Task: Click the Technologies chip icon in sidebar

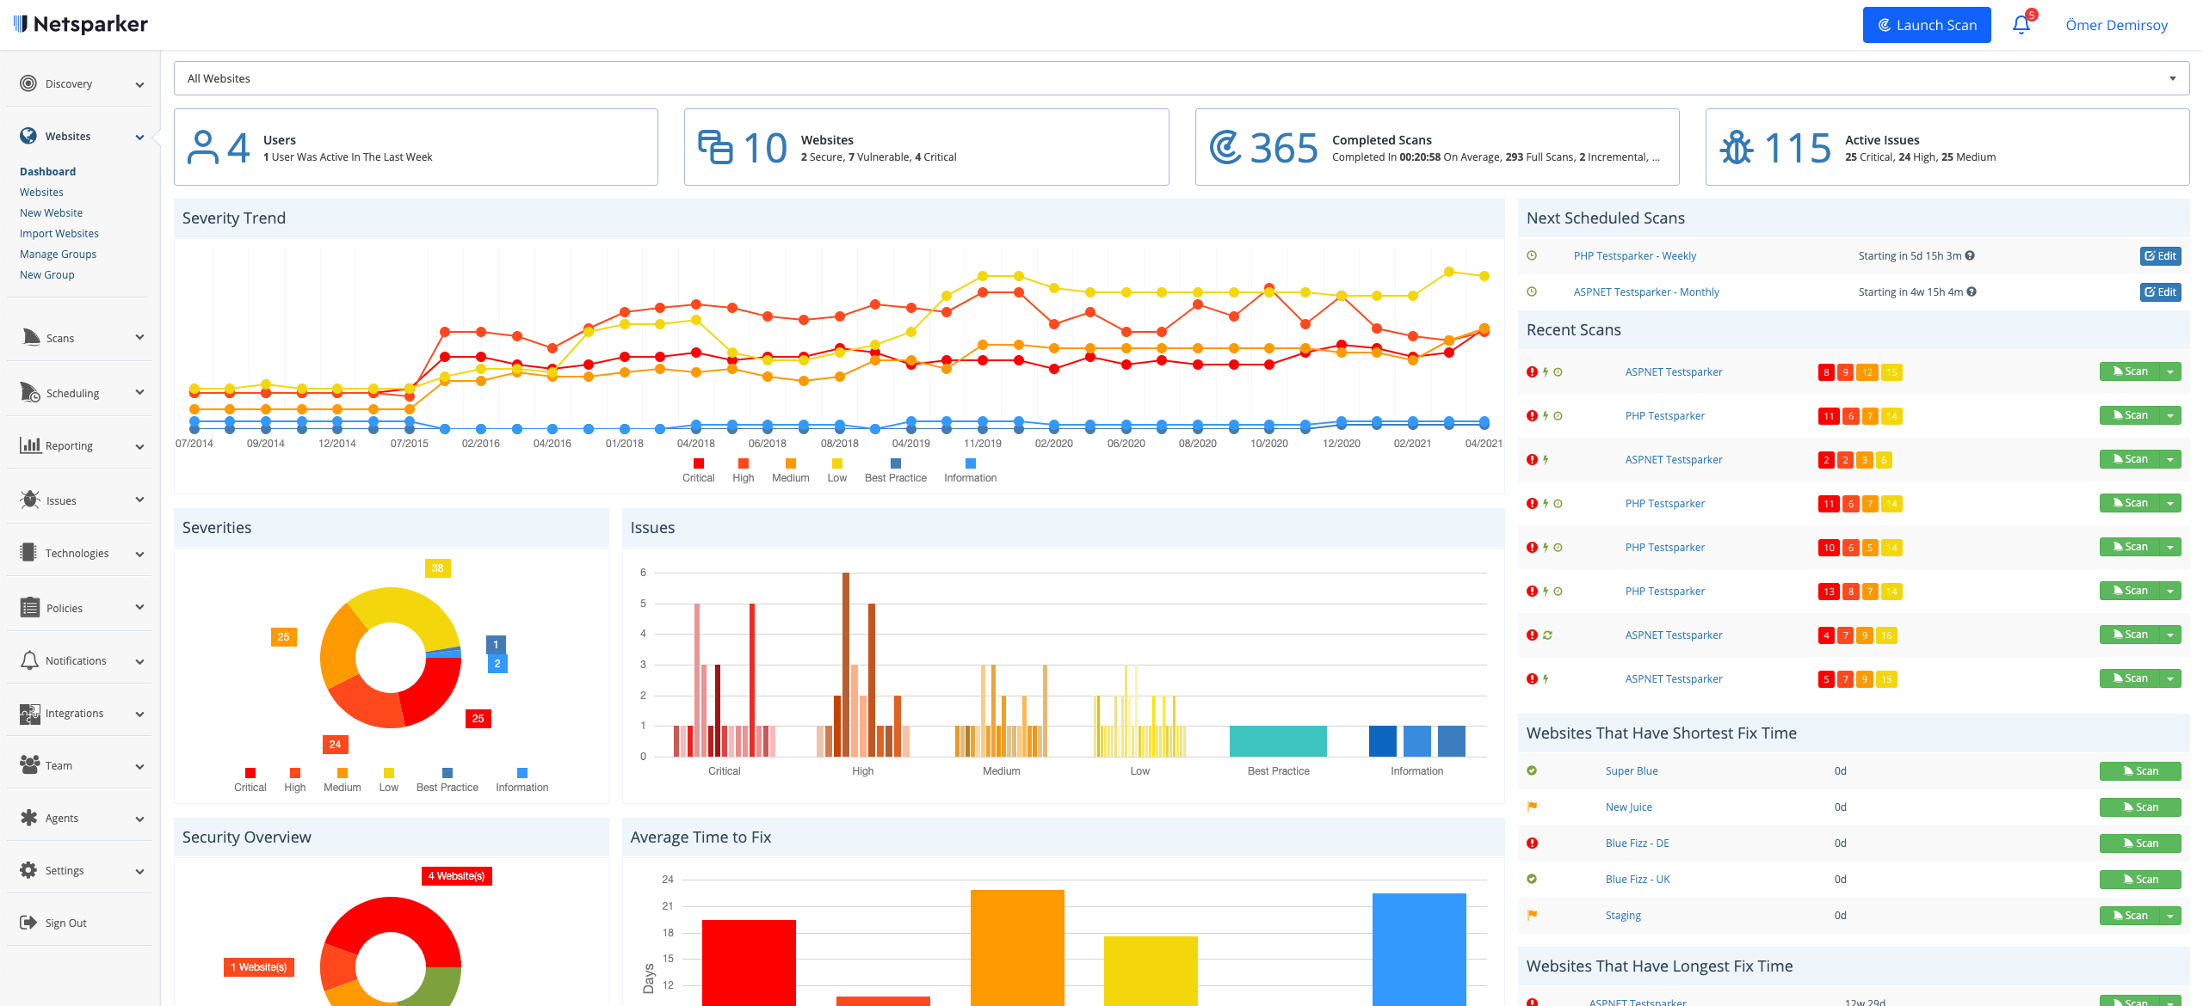Action: click(29, 553)
